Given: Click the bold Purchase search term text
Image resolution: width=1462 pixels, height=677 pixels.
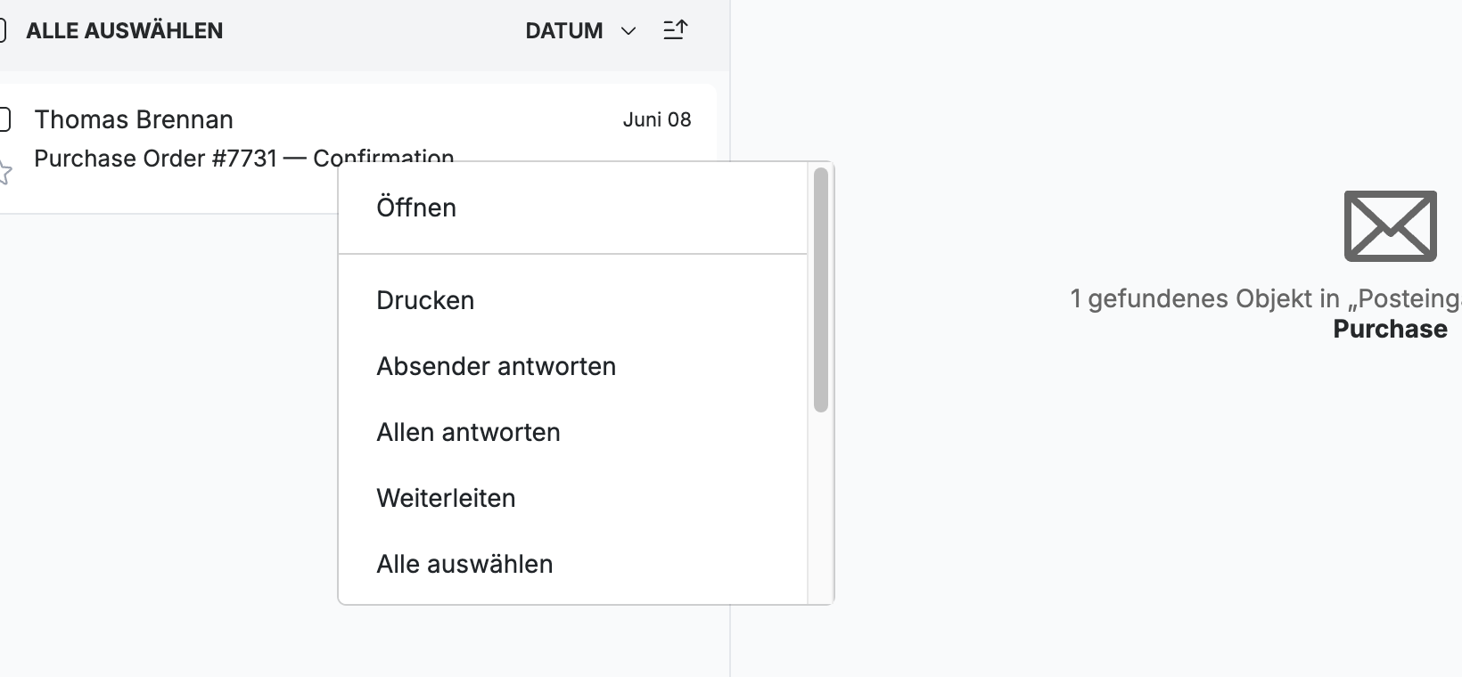Looking at the screenshot, I should click(1390, 329).
